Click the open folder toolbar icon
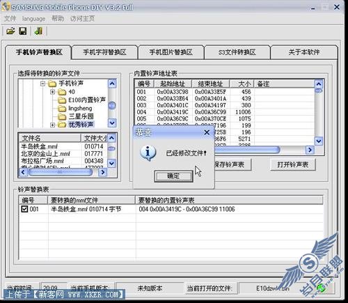The image size is (348, 303). click(x=10, y=31)
